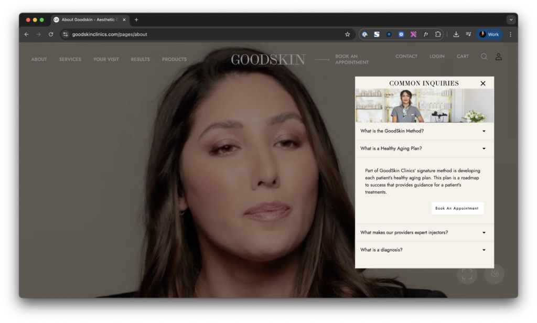Screen dimensions: 537x323
Task: Open the browser Downloads icon
Action: [456, 34]
